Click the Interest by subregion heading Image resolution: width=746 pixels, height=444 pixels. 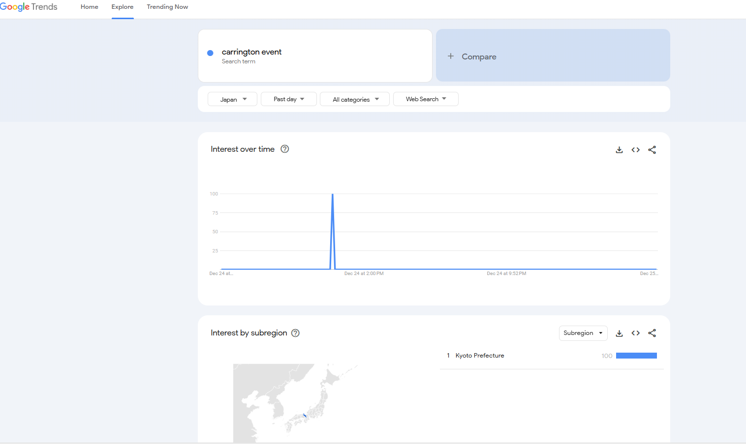[249, 333]
